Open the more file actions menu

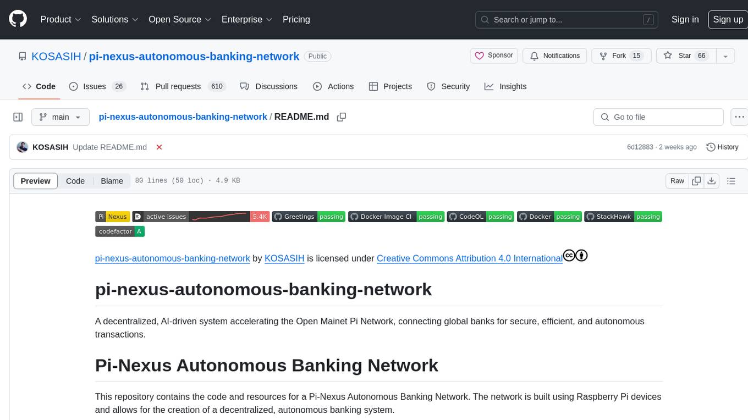tap(739, 117)
